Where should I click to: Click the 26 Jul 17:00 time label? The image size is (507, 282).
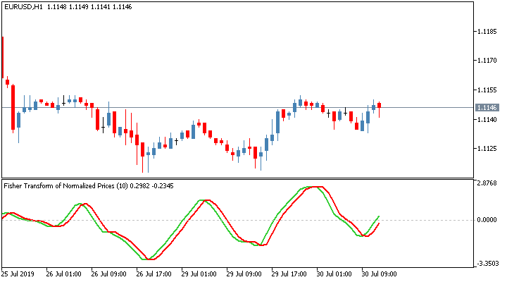tap(154, 274)
